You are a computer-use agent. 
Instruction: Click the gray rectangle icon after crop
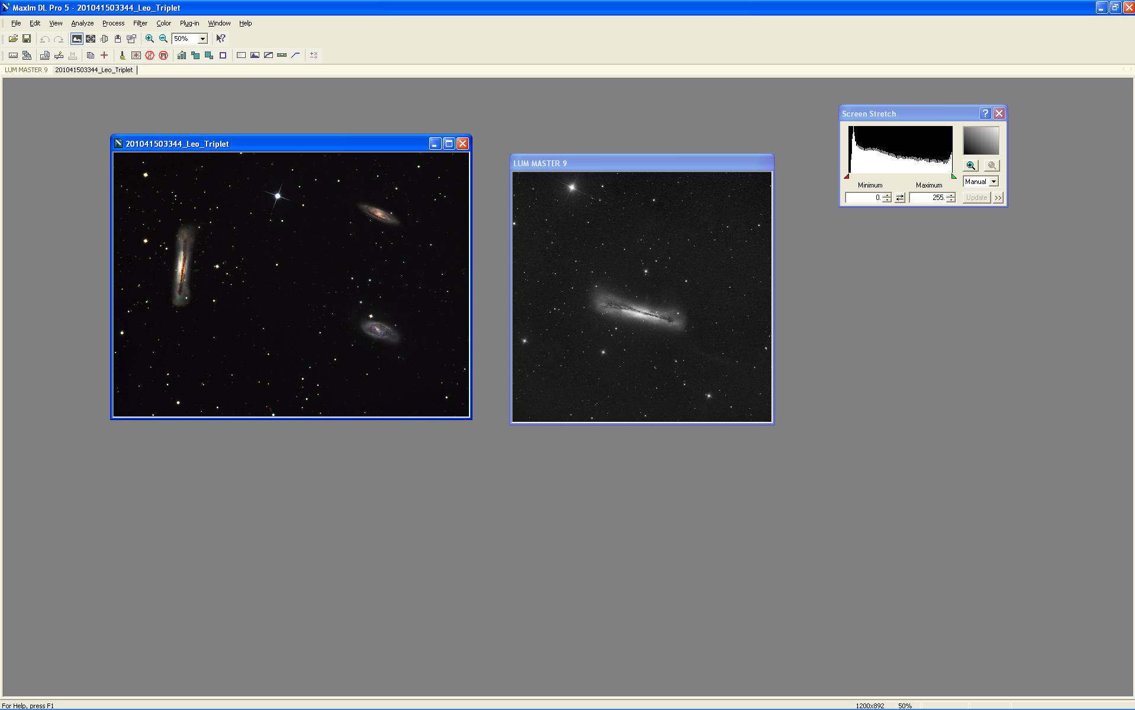(x=241, y=55)
